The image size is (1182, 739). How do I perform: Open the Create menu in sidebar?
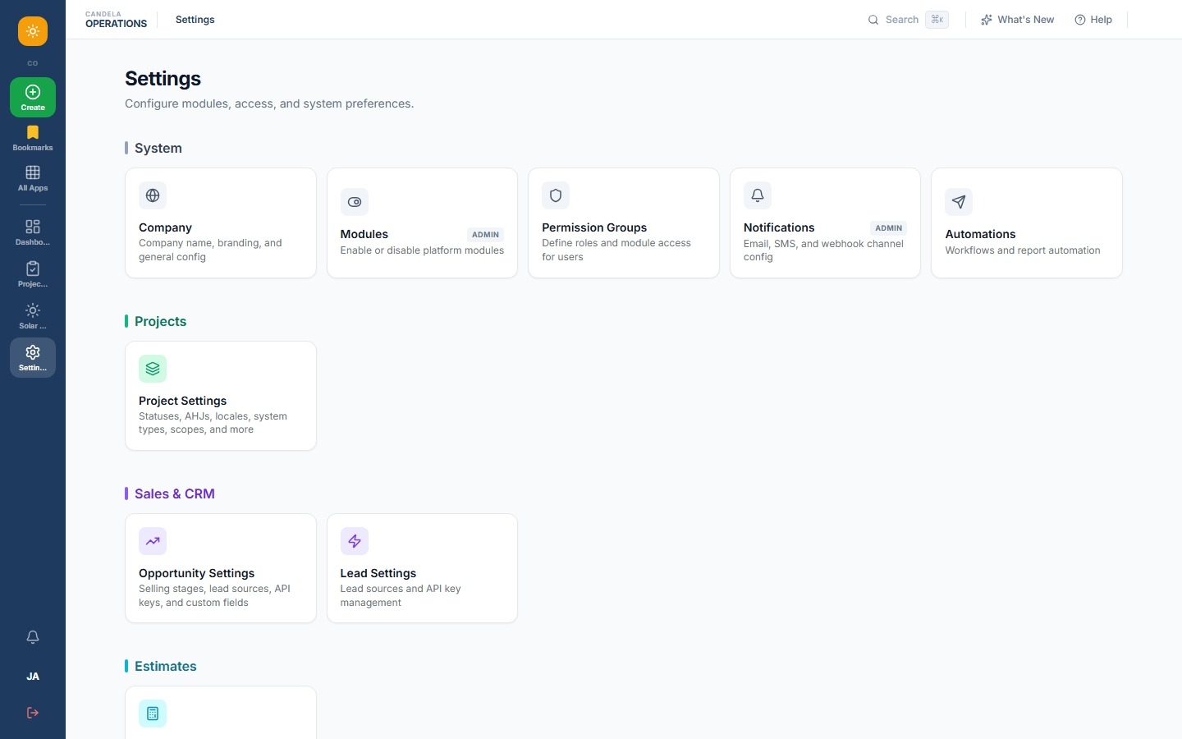(x=33, y=97)
